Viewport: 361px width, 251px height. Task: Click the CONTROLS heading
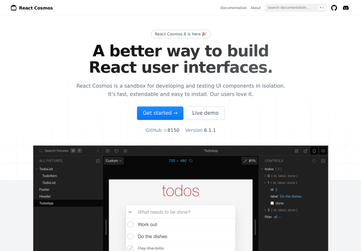274,161
